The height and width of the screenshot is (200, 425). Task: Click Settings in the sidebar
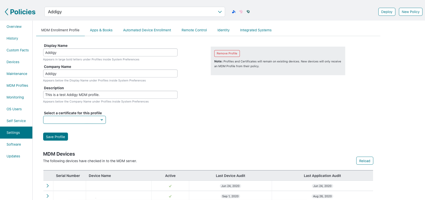click(16, 133)
